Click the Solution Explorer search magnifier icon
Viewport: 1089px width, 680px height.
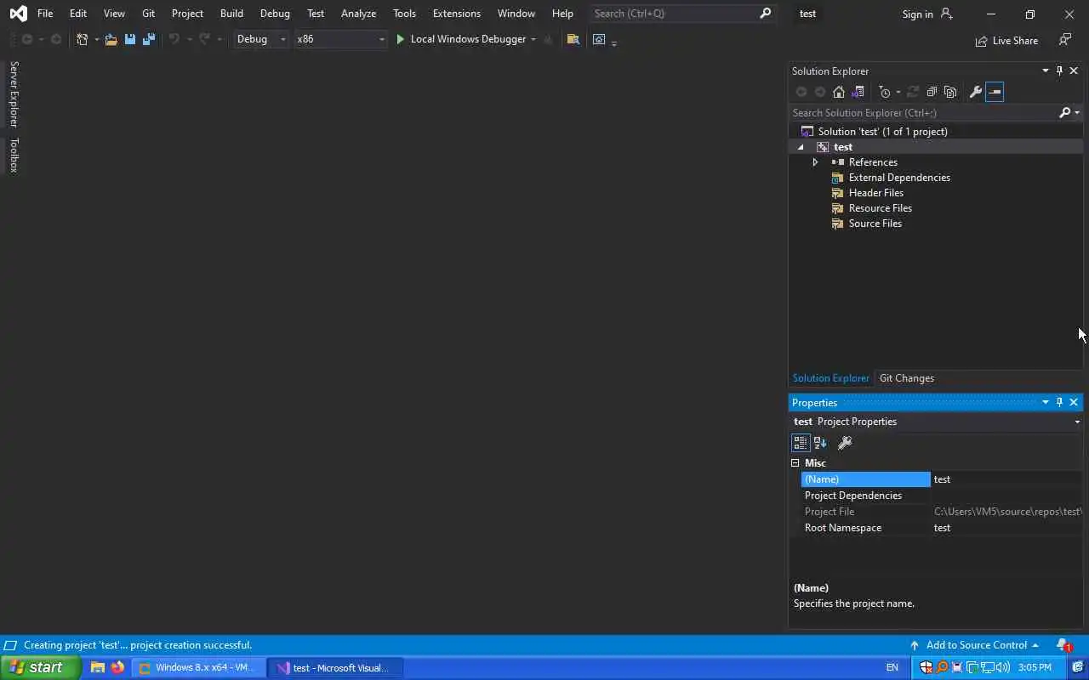(x=1064, y=112)
